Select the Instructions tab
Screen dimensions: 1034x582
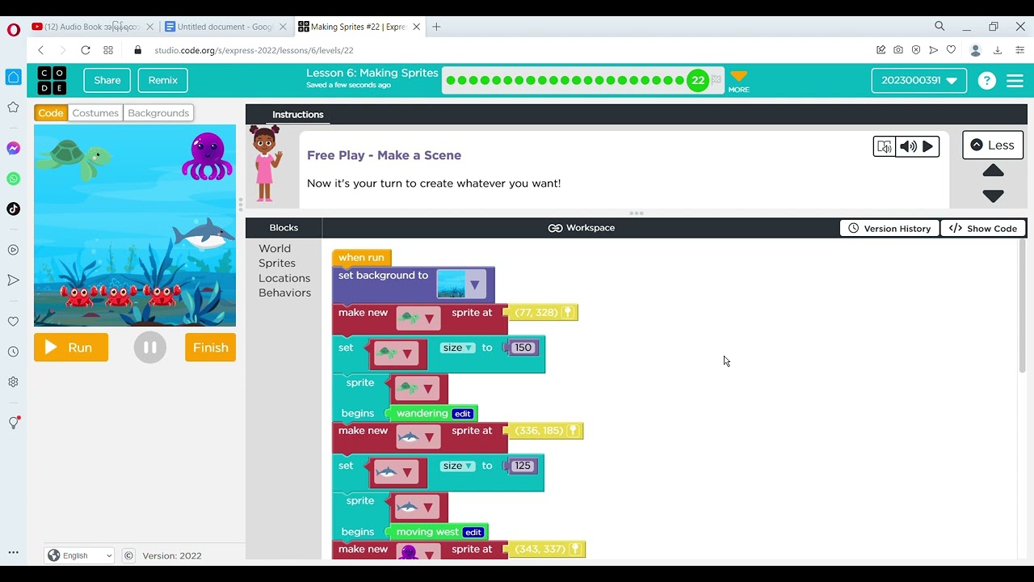[x=297, y=115]
